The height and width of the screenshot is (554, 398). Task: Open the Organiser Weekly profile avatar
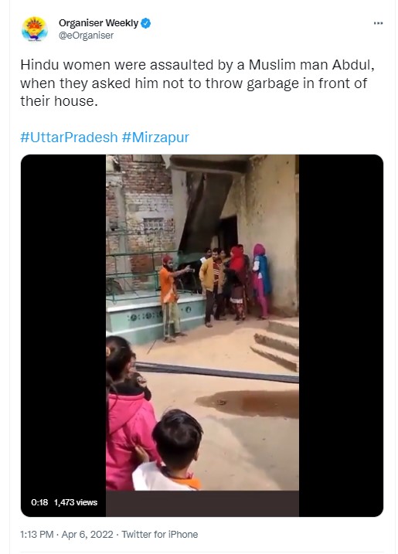34,29
